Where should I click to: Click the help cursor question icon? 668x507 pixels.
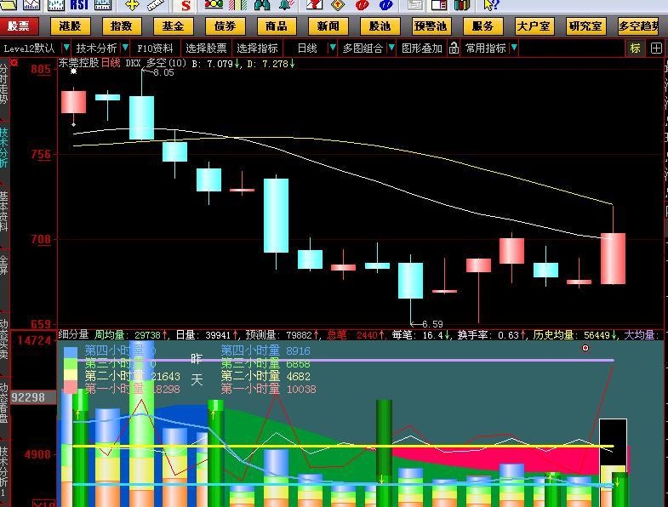click(491, 5)
